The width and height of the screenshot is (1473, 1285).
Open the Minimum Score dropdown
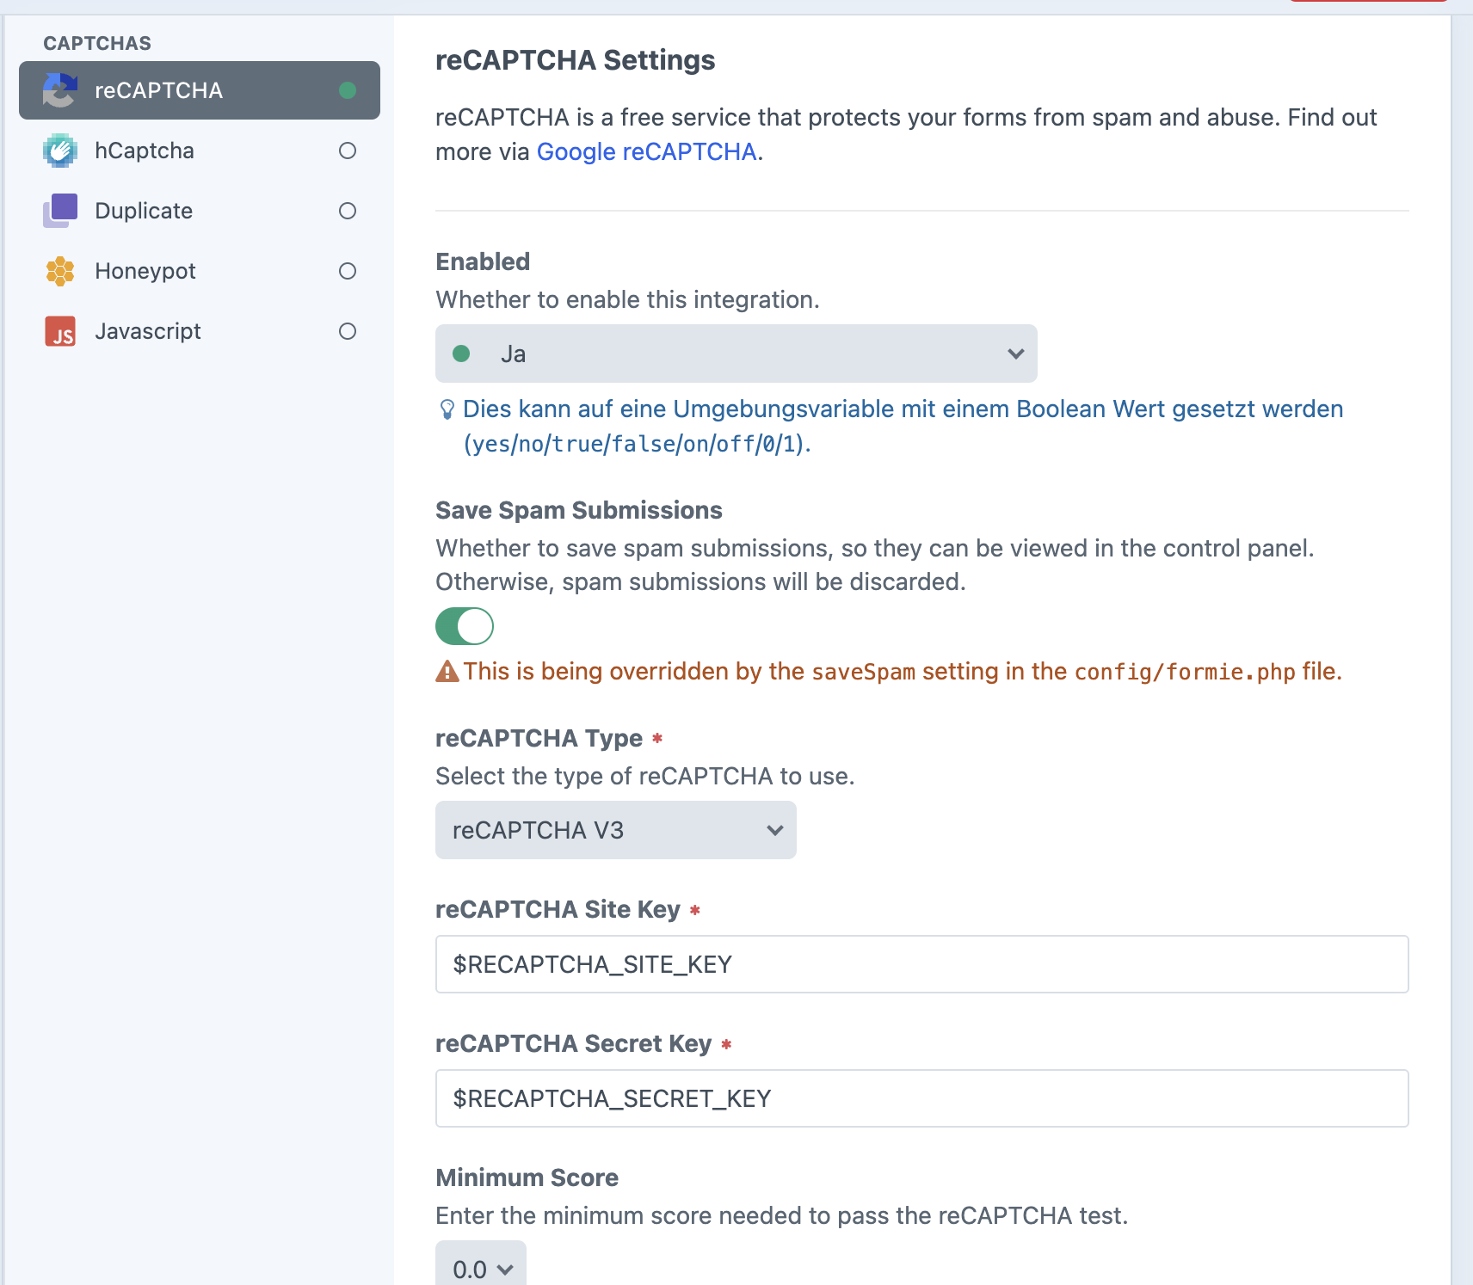[x=481, y=1267]
